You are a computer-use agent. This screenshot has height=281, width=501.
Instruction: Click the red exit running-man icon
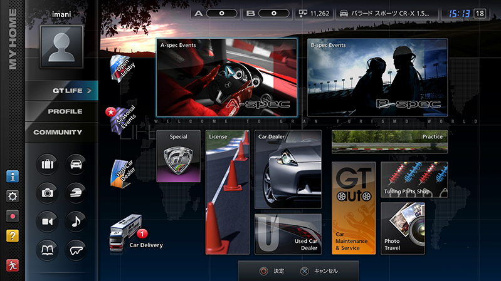click(x=13, y=265)
